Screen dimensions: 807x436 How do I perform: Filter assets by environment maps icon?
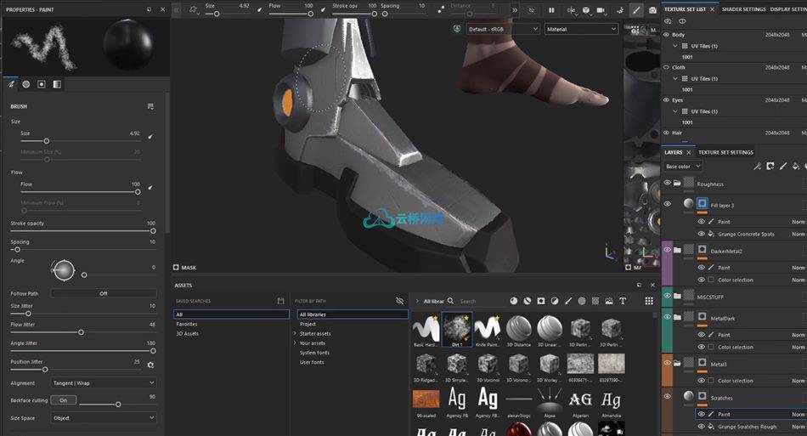[609, 301]
